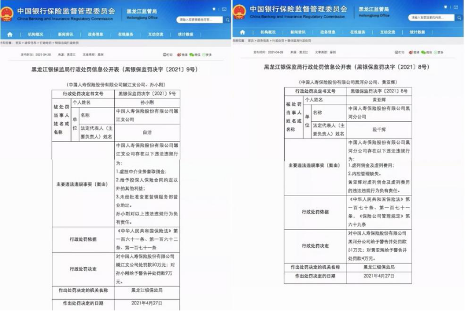
Task: Click 行政处罚决定 label in the 8号 table
Action: click(315, 246)
